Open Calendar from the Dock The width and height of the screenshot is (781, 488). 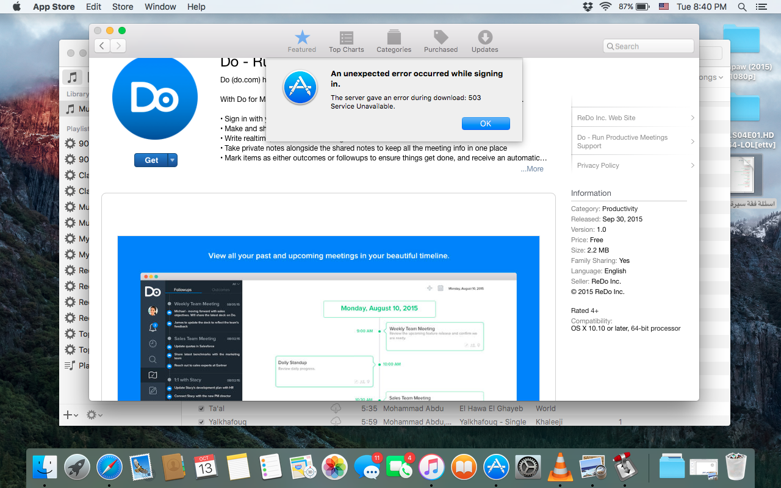tap(206, 468)
